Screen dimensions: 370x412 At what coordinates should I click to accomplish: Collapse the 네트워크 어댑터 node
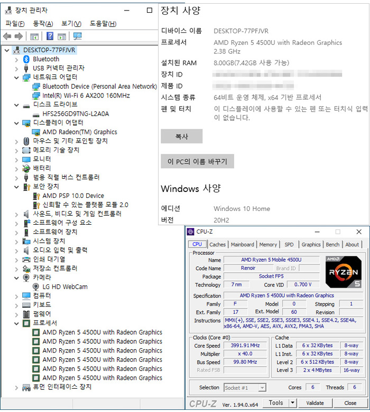click(16, 78)
